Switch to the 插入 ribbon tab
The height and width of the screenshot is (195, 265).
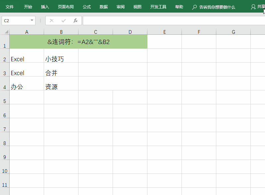(45, 7)
